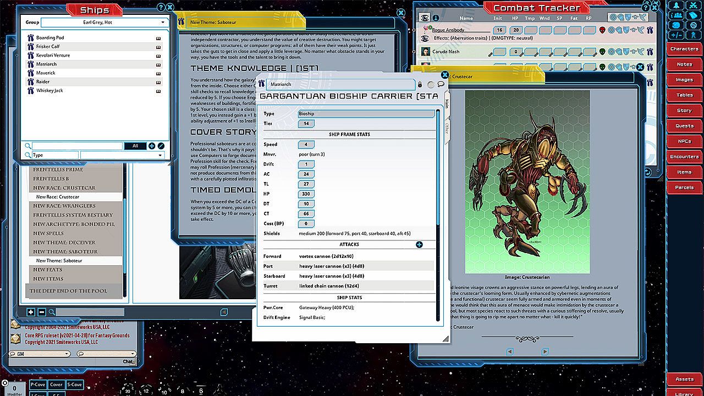Open the Encounters sidebar button
The height and width of the screenshot is (396, 704).
coord(684,157)
